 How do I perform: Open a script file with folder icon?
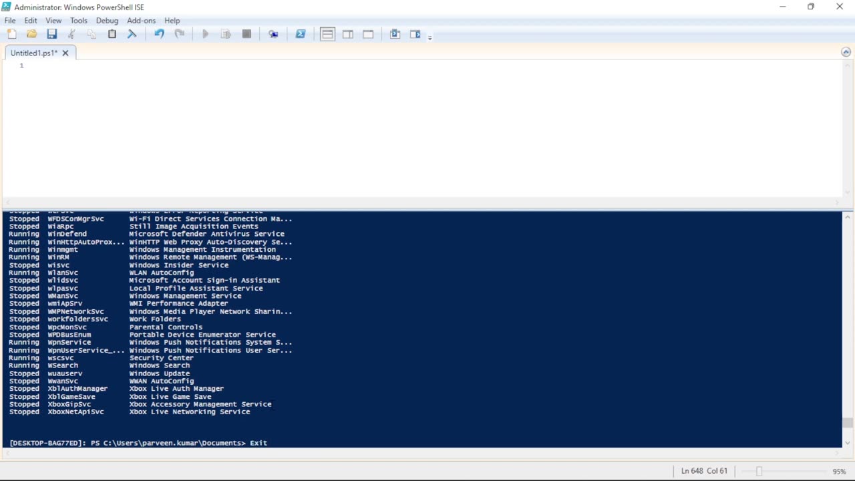click(x=31, y=34)
